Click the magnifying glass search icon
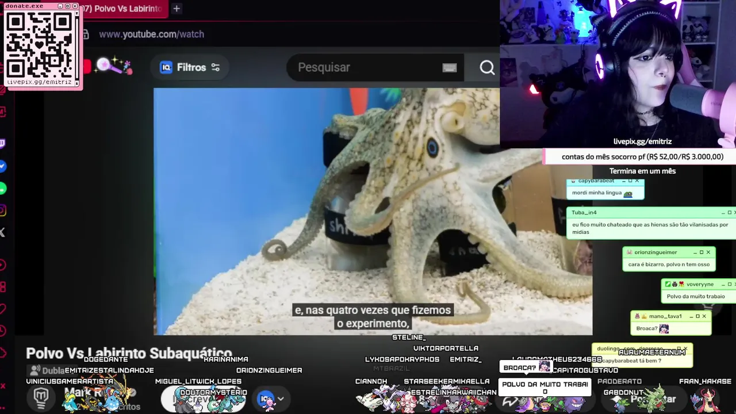 pos(487,68)
